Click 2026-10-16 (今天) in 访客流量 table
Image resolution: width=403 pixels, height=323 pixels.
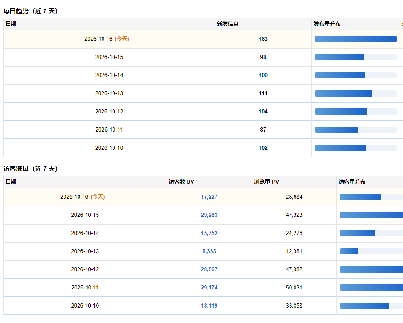pyautogui.click(x=83, y=197)
